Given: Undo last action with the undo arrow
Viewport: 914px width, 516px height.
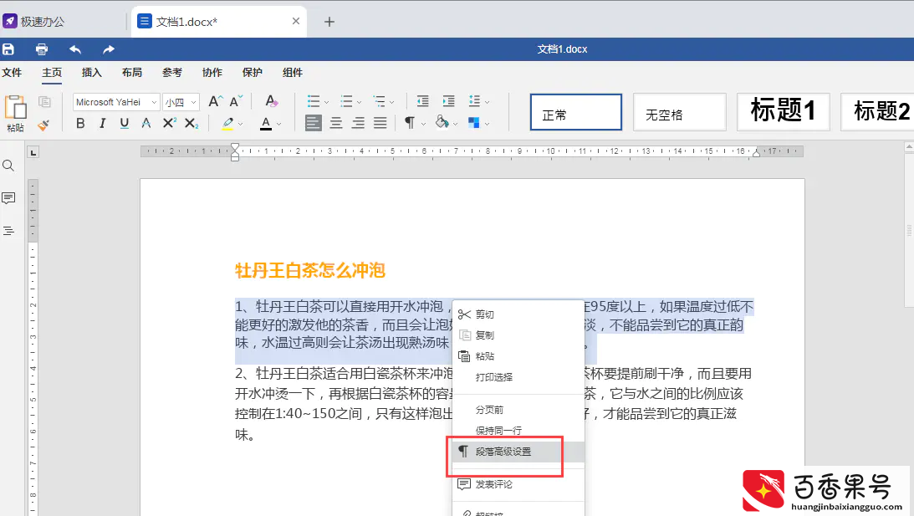Looking at the screenshot, I should [75, 49].
